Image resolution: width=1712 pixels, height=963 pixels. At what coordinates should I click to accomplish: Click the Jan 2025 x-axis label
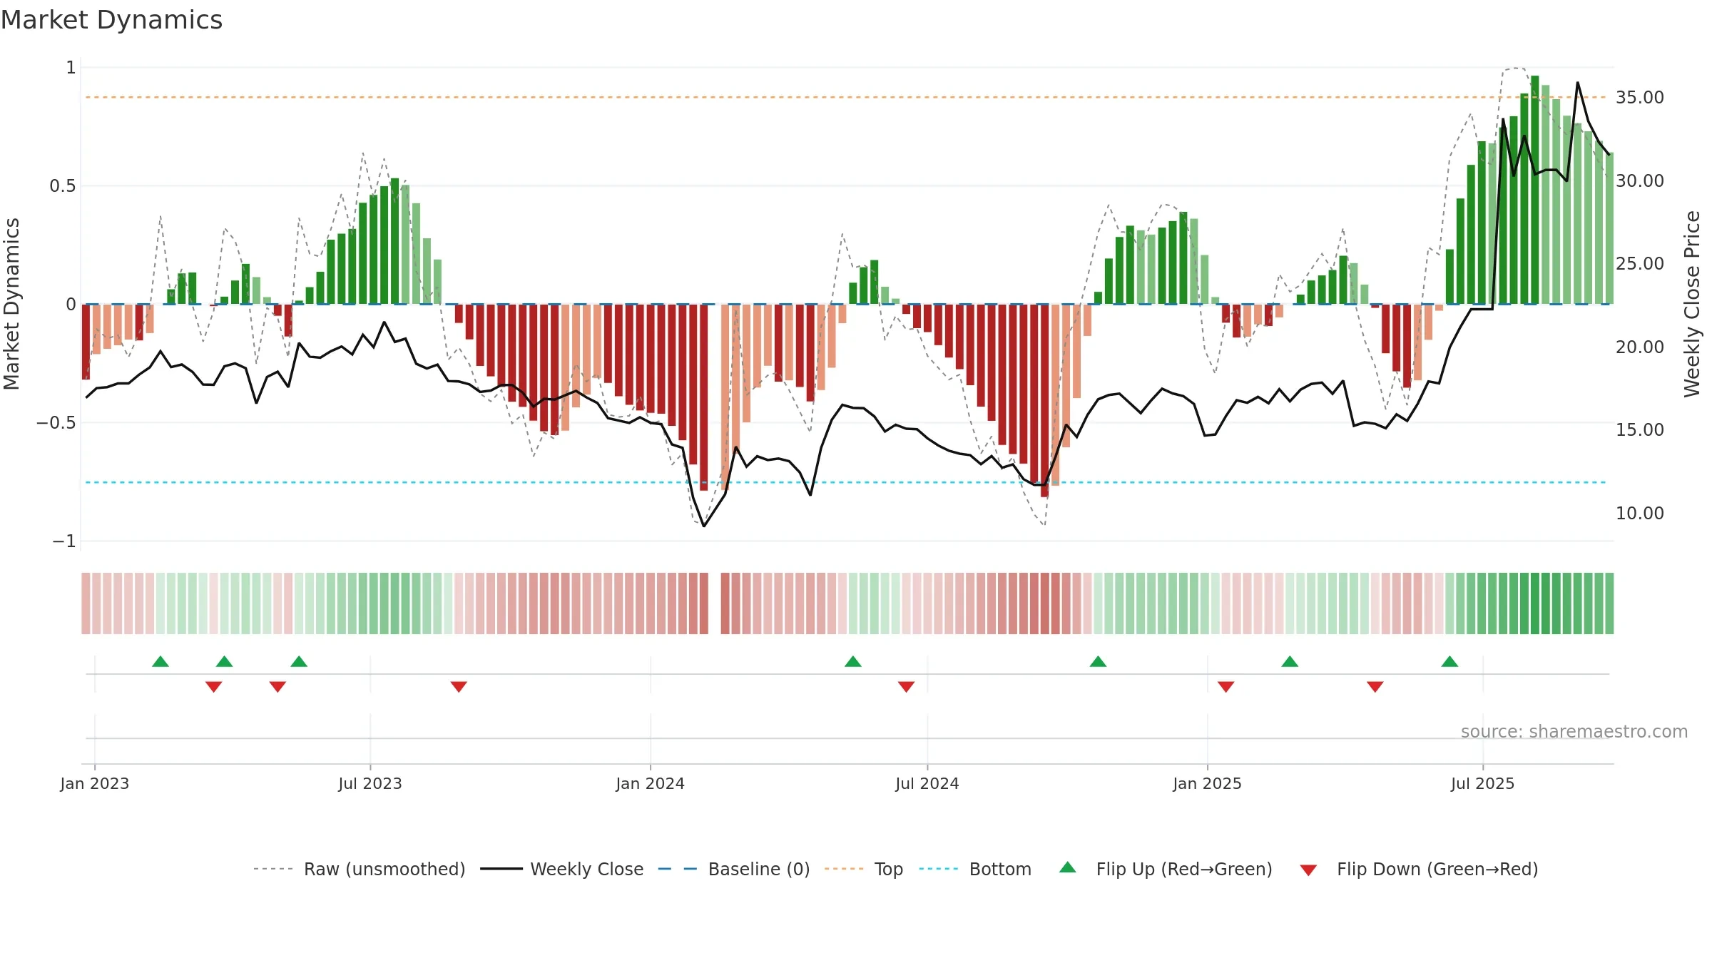click(x=1208, y=783)
